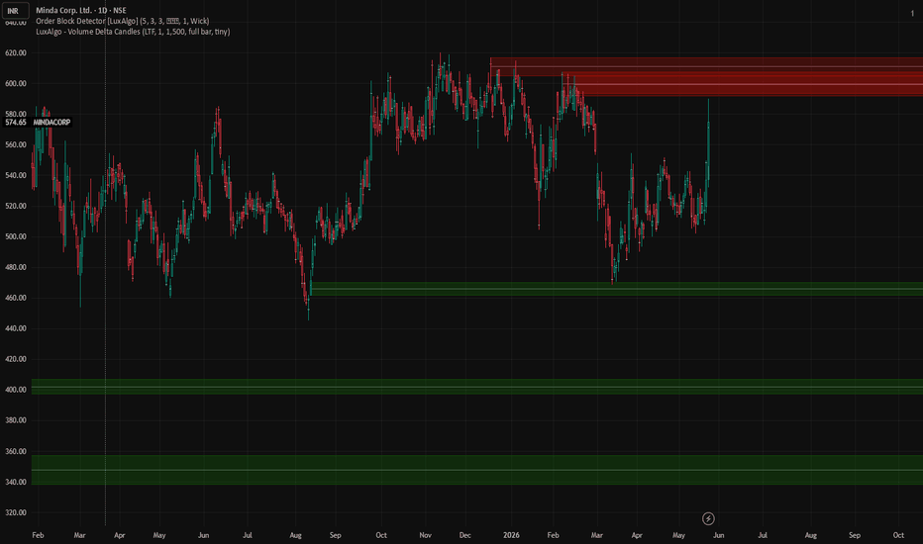Screen dimensions: 923x544
Task: Click the 320.00 price scale label
Action: click(x=16, y=512)
